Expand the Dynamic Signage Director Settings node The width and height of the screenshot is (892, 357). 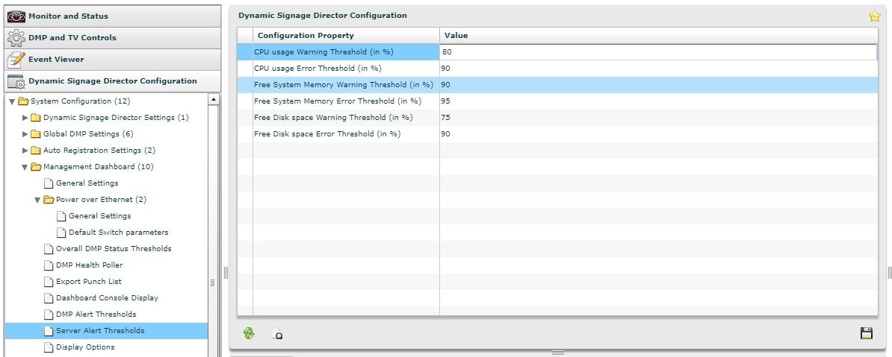pyautogui.click(x=25, y=118)
